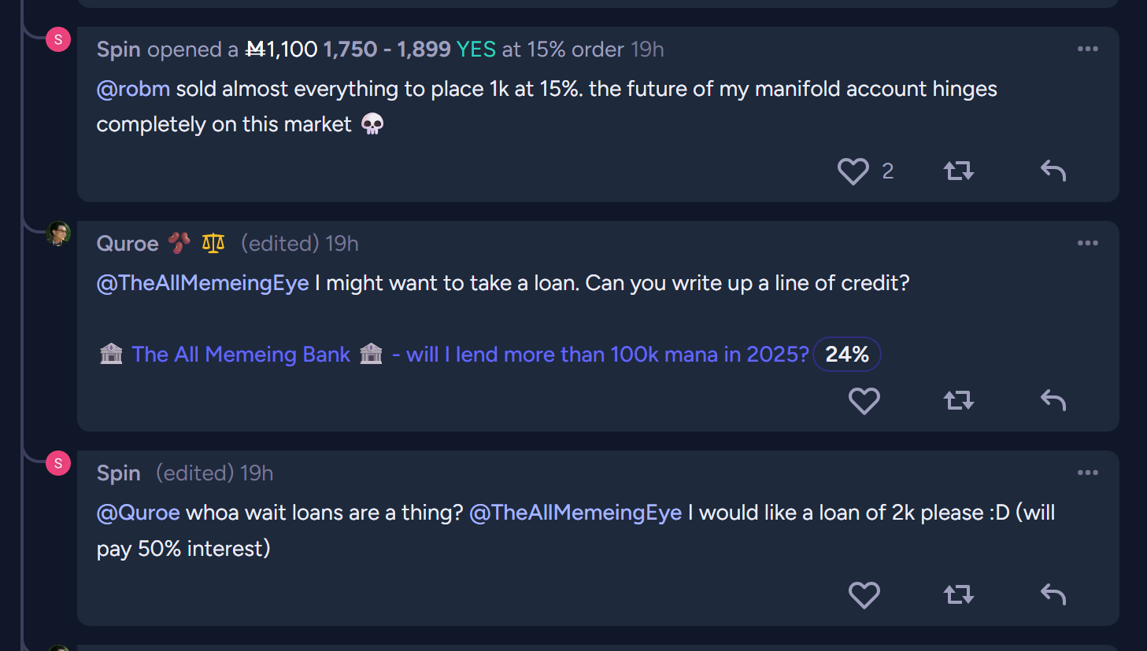Open the @robm mention link
Image resolution: width=1147 pixels, height=651 pixels.
point(133,89)
